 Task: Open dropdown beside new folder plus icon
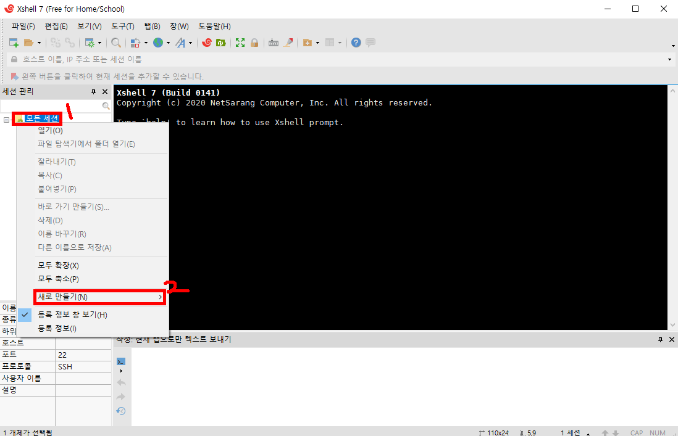click(318, 43)
